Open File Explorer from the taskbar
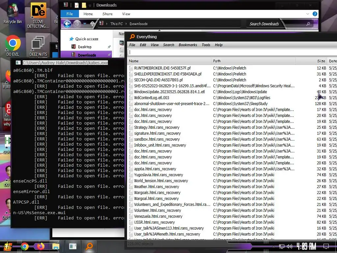 pos(56,246)
